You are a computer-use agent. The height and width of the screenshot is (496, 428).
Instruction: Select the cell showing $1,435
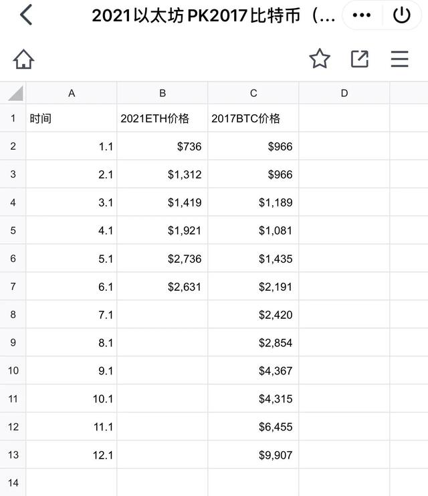[253, 259]
